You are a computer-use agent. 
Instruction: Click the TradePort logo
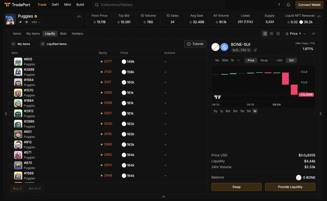click(17, 5)
